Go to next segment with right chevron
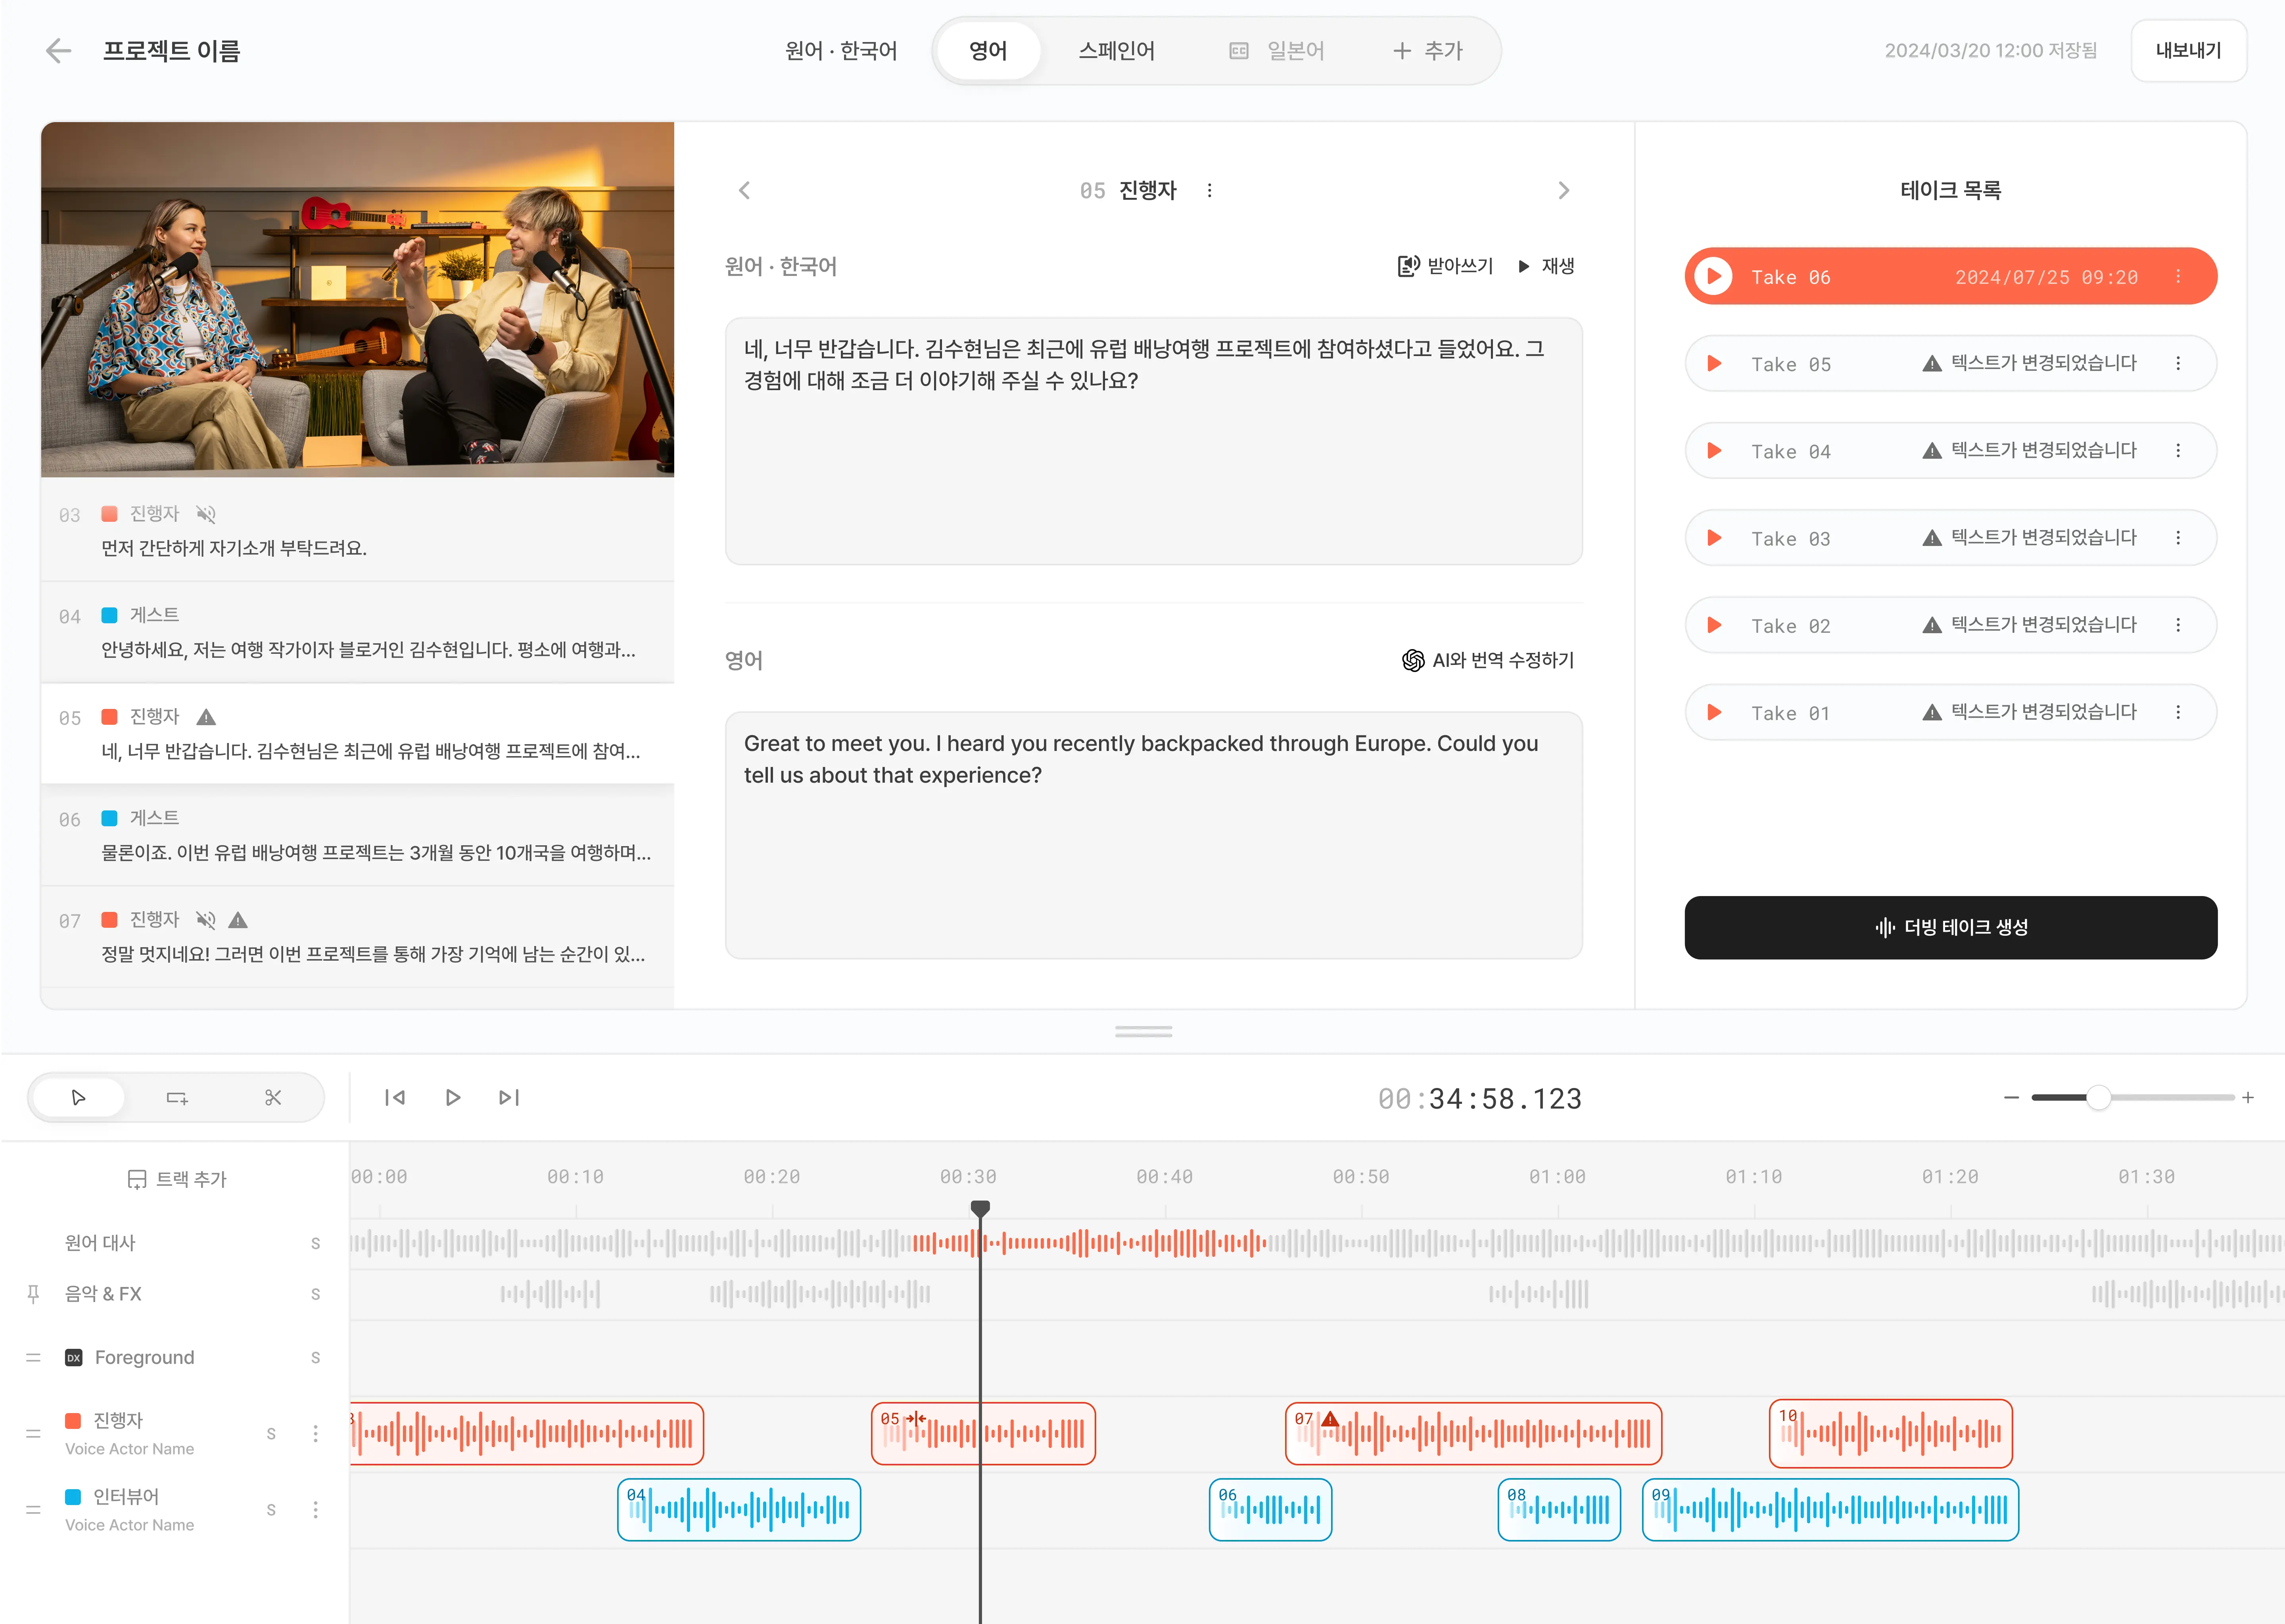 click(x=1564, y=190)
